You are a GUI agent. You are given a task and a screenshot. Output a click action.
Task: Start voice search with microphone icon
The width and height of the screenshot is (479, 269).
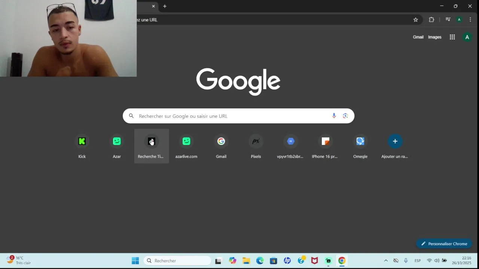click(334, 116)
